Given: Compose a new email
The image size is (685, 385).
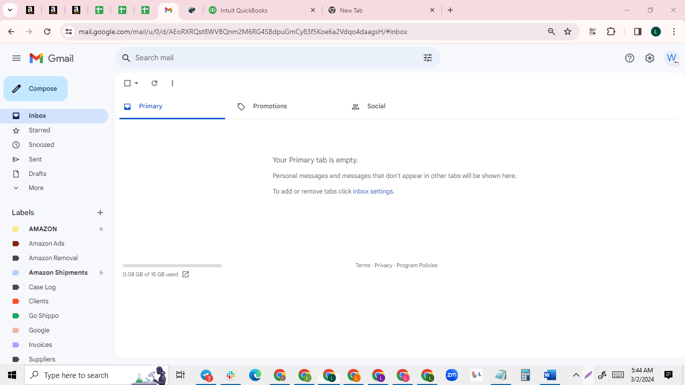Looking at the screenshot, I should click(x=36, y=89).
